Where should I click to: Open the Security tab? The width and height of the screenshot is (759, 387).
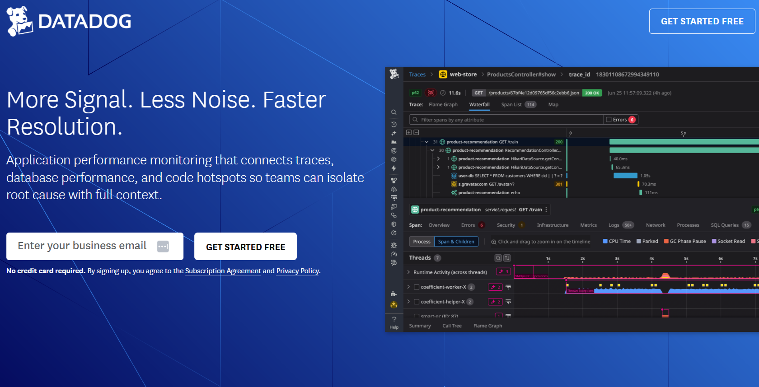pyautogui.click(x=510, y=225)
